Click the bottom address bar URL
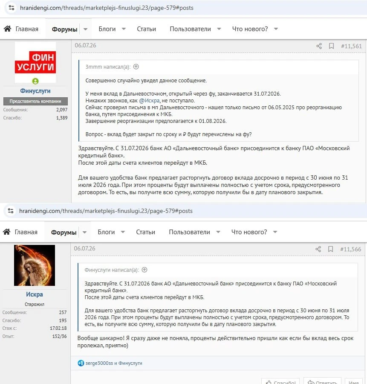 click(106, 211)
